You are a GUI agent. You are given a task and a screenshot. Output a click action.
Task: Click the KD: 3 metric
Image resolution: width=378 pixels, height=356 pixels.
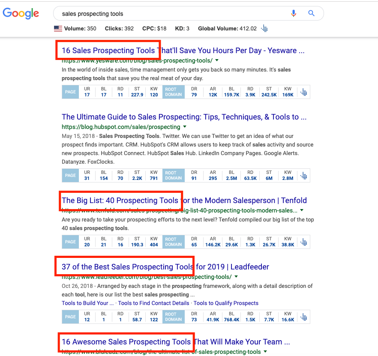(x=182, y=29)
